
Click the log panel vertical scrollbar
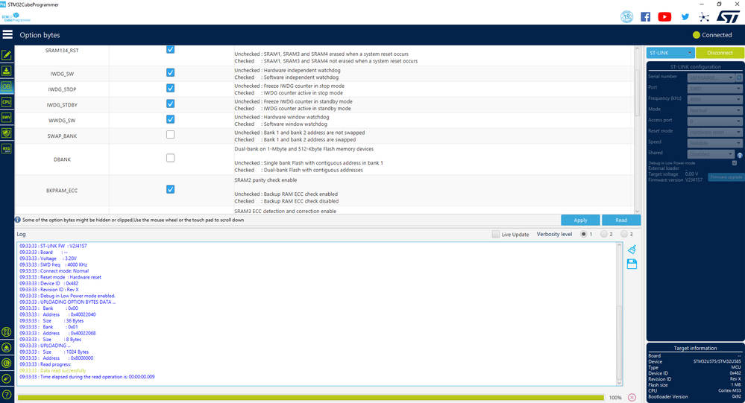click(619, 341)
